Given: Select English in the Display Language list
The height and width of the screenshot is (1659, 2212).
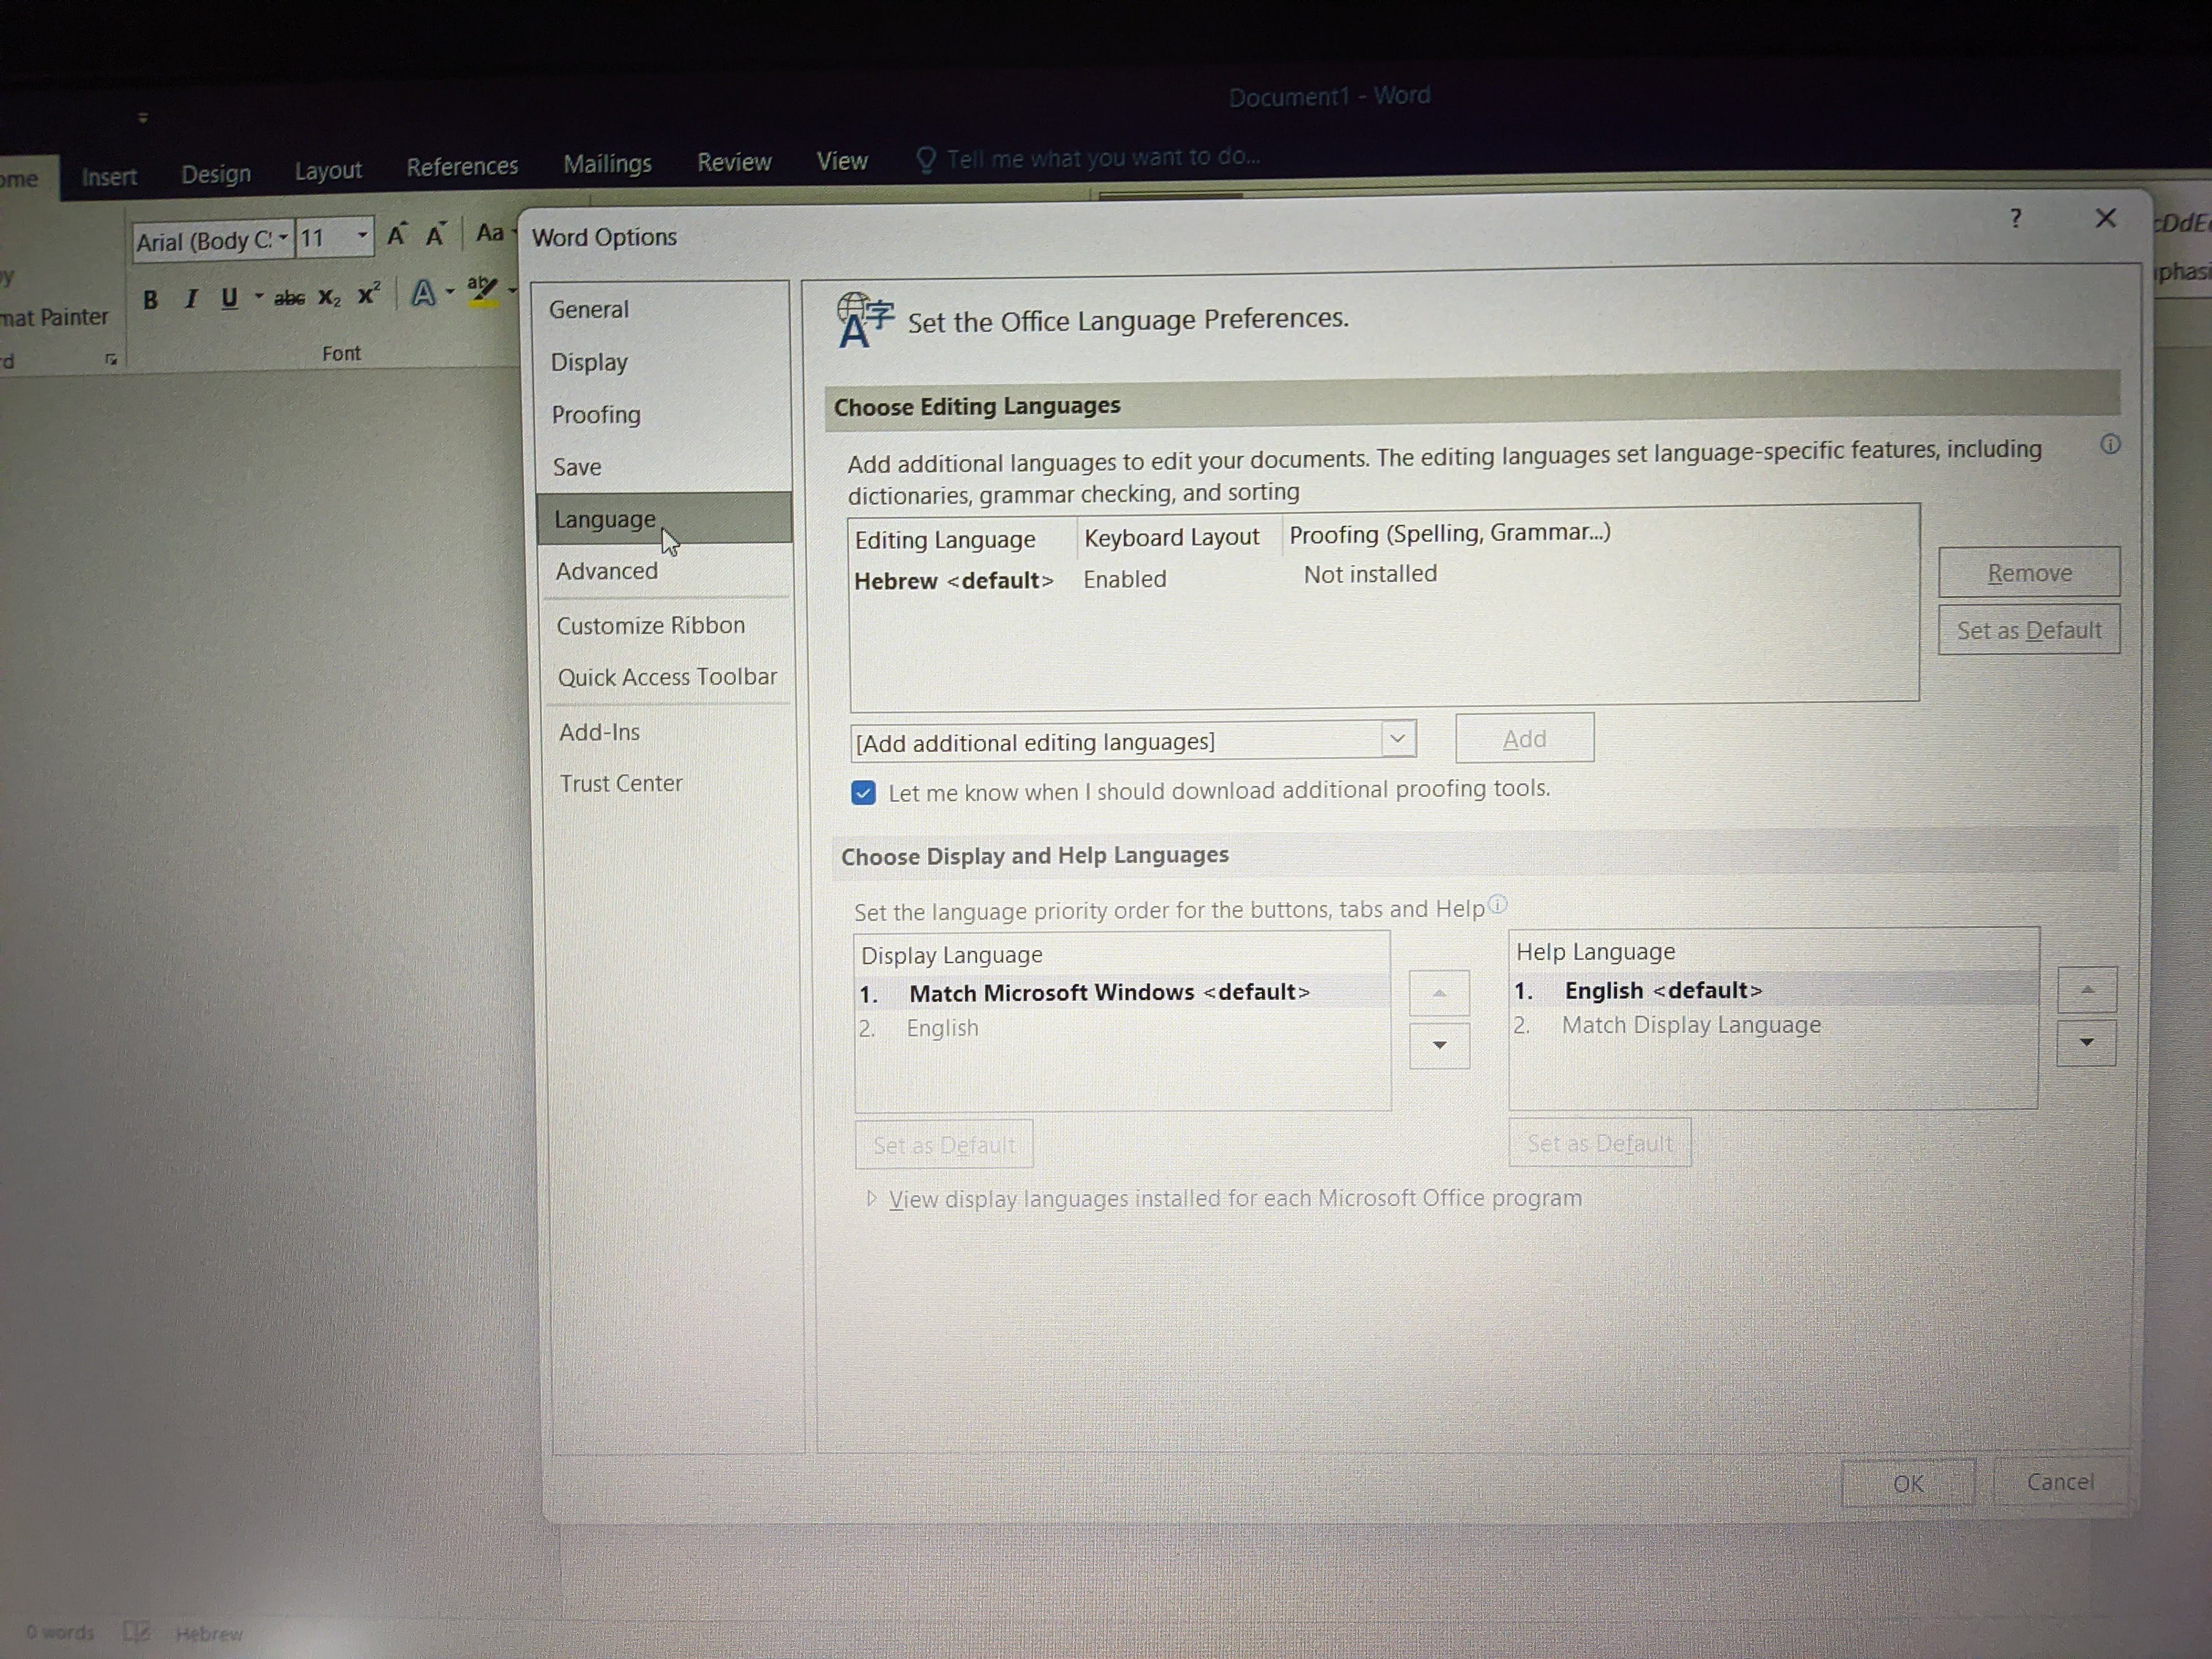Looking at the screenshot, I should [942, 1028].
